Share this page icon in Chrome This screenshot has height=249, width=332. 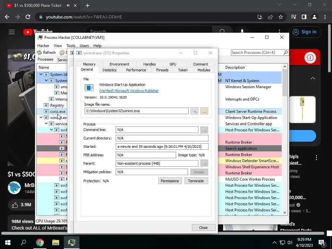point(270,17)
